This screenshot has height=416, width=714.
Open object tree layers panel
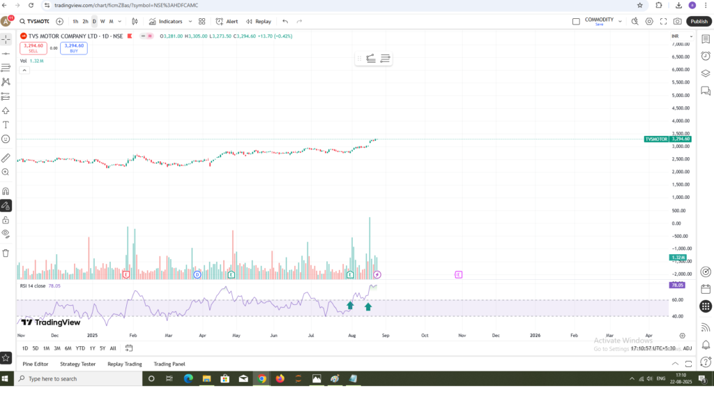point(706,73)
